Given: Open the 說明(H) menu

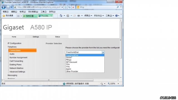Looking at the screenshot, I should 52,12.
